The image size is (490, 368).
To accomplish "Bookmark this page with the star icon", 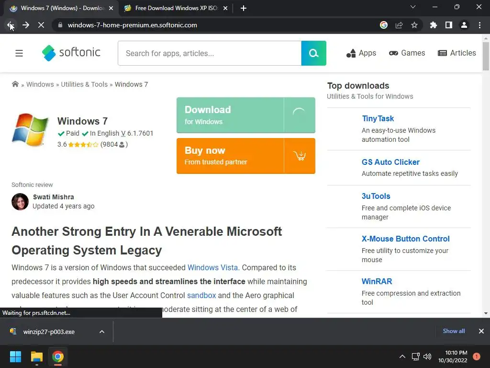I will click(414, 25).
